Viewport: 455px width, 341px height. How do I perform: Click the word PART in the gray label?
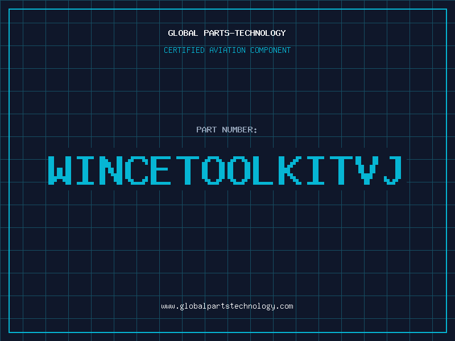point(206,130)
